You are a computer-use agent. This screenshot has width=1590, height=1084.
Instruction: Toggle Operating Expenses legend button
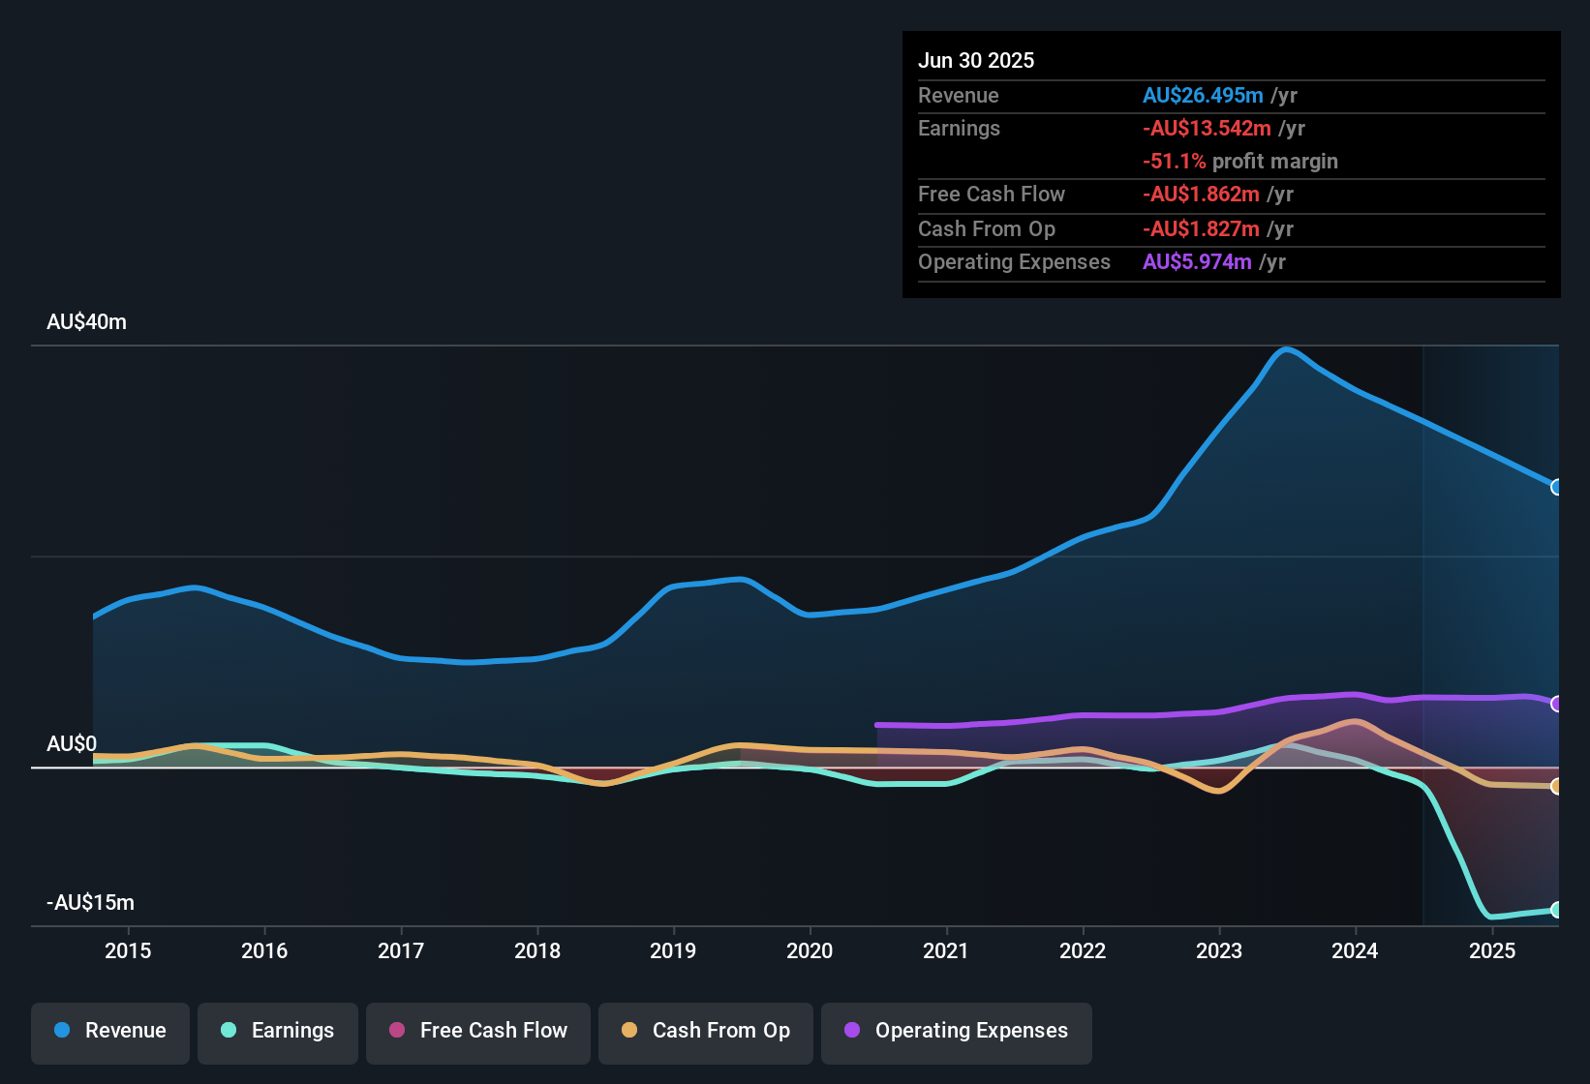tap(957, 1031)
